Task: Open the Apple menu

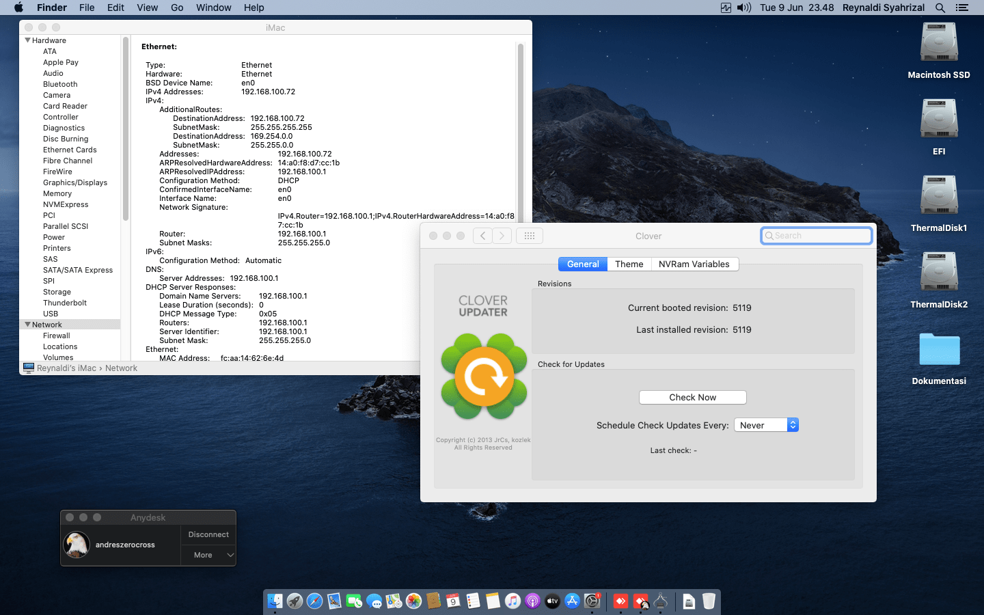Action: click(x=18, y=8)
